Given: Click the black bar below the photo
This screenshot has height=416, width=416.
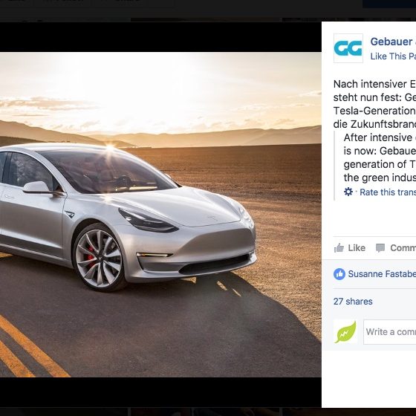Looking at the screenshot, I should [x=160, y=392].
